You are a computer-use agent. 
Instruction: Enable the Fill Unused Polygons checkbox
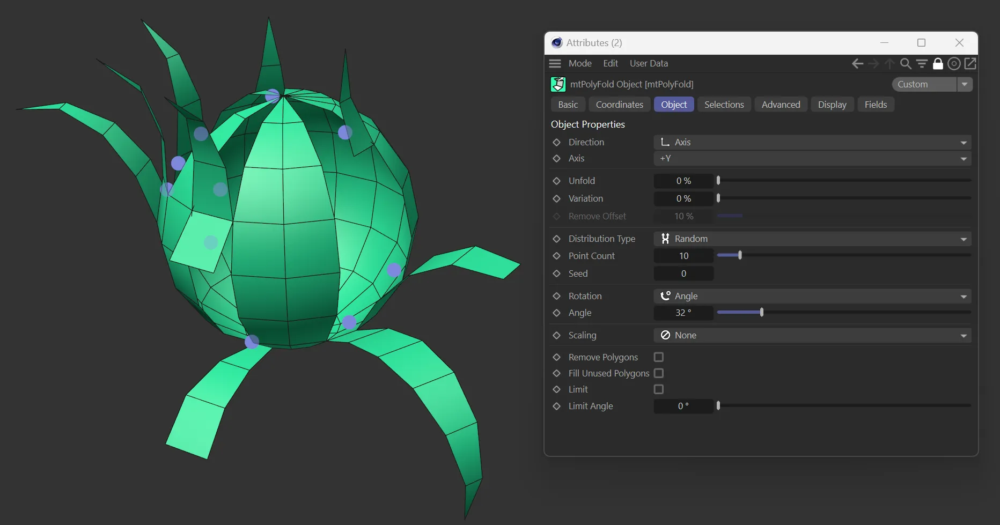[x=659, y=373]
